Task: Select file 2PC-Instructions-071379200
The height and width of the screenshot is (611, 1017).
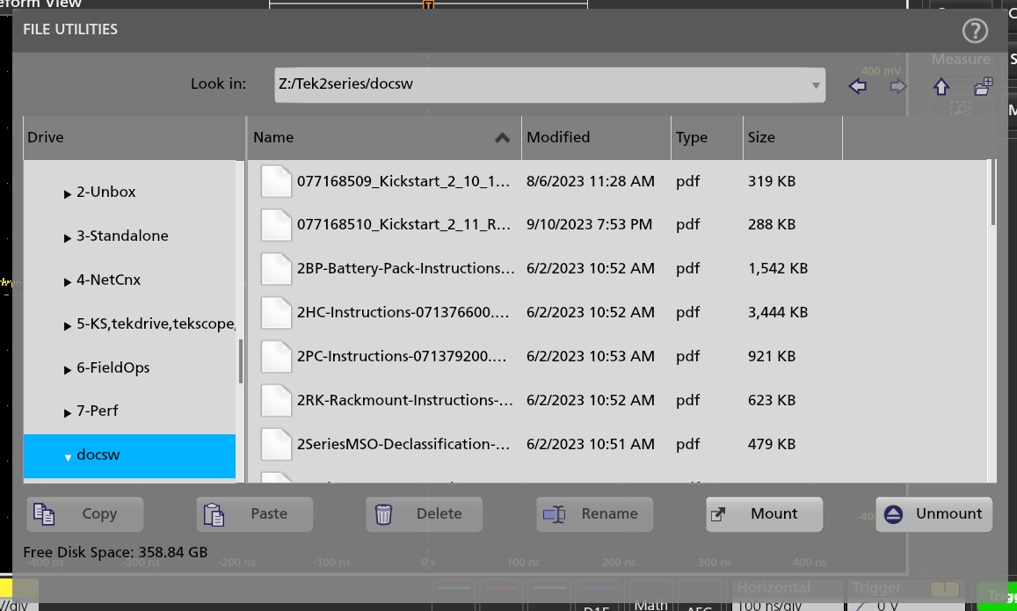Action: coord(402,357)
